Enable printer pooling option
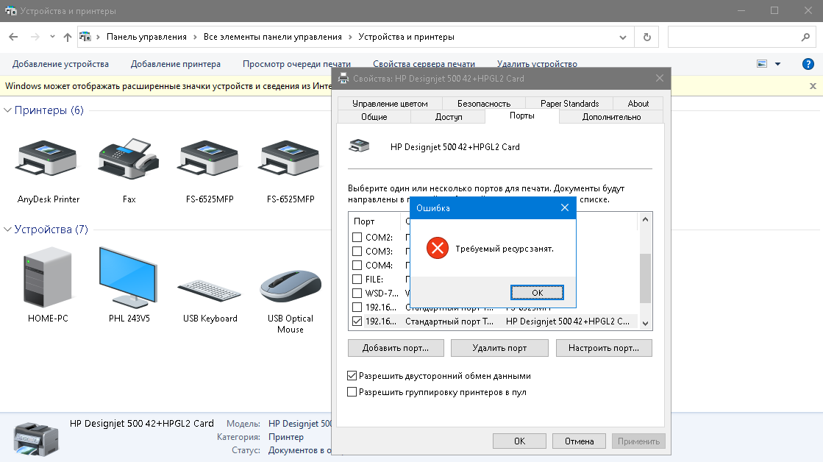823x462 pixels. click(x=352, y=391)
